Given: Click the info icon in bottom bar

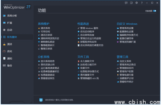Looking at the screenshot, I should click(41, 100).
